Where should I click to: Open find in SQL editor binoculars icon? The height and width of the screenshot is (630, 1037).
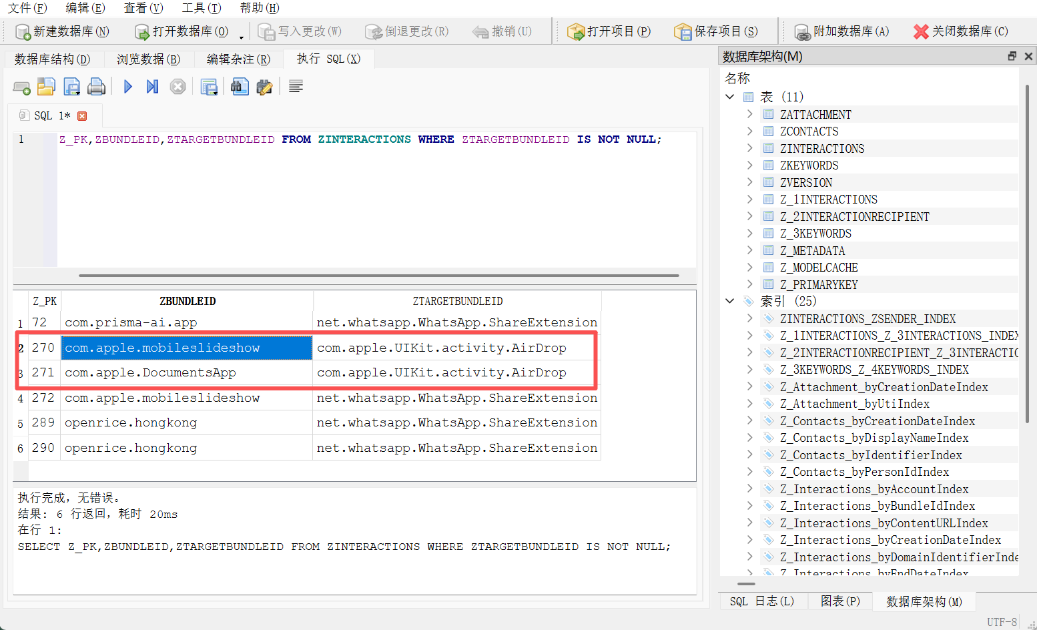240,87
